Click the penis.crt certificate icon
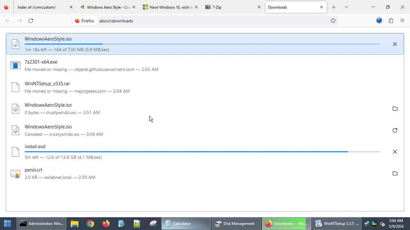The width and height of the screenshot is (410, 230). point(15,173)
